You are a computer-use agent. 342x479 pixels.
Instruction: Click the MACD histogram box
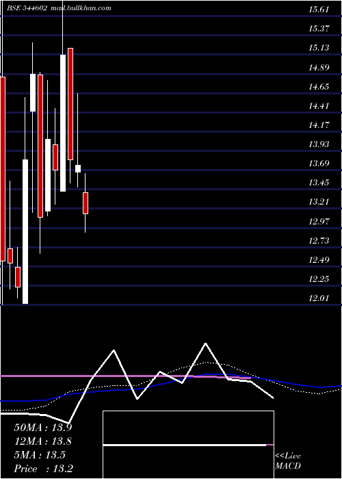[x=188, y=445]
